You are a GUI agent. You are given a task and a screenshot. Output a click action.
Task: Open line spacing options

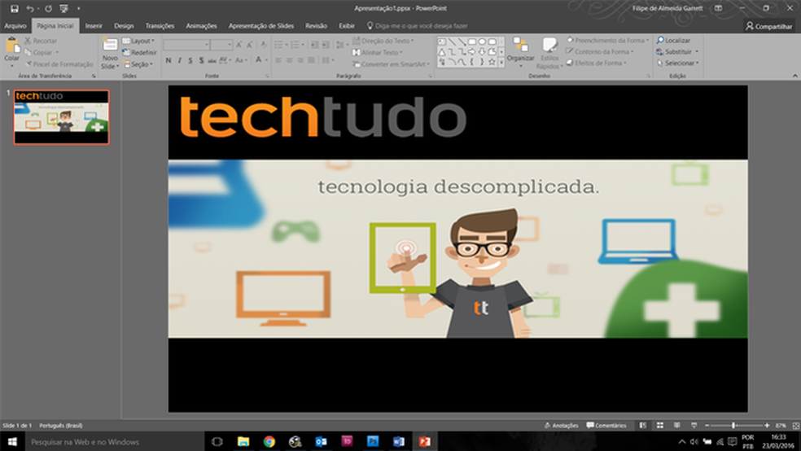[x=341, y=45]
